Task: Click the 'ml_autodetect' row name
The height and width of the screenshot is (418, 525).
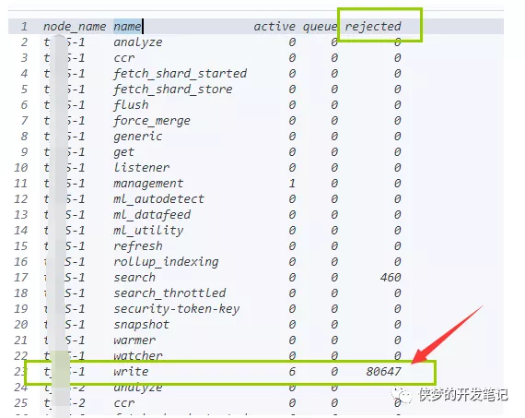Action: coord(158,199)
